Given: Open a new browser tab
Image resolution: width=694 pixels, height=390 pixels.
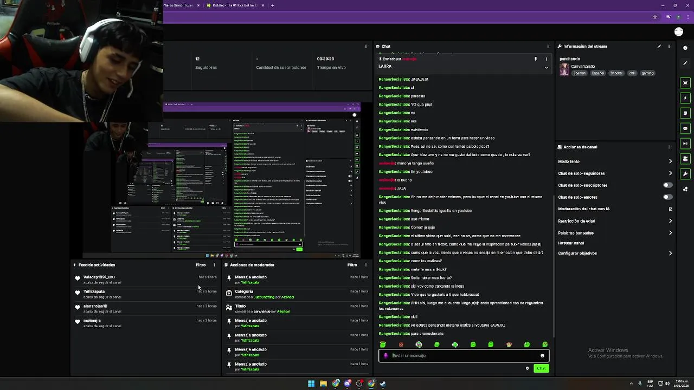Looking at the screenshot, I should tap(273, 5).
